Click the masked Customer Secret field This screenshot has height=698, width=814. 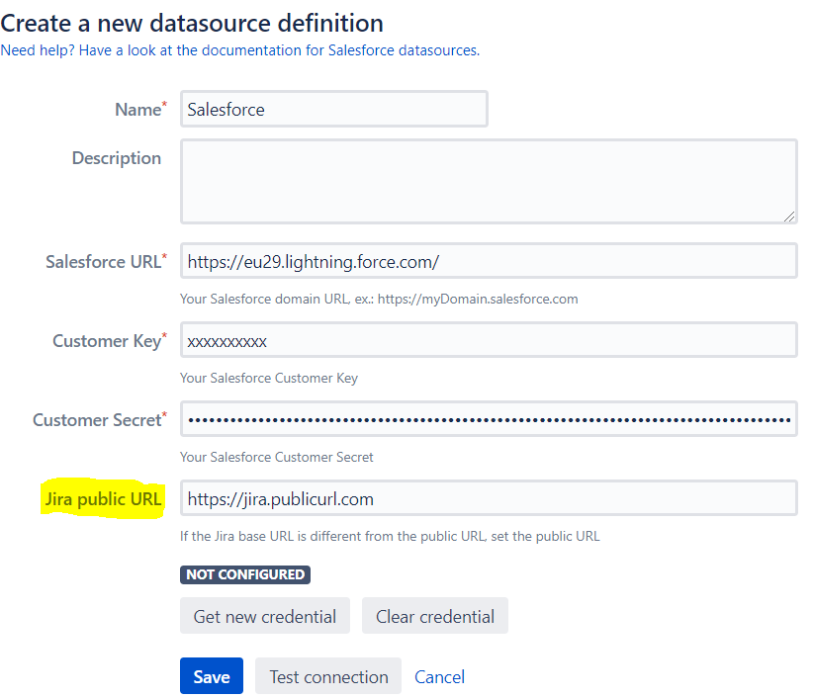click(x=488, y=419)
